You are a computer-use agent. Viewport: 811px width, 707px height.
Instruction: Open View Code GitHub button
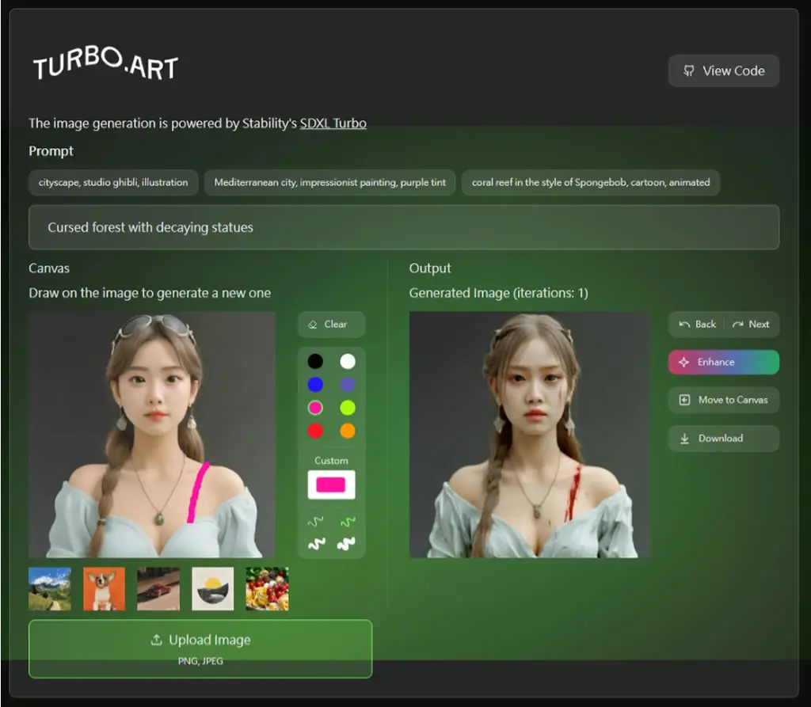[x=724, y=70]
